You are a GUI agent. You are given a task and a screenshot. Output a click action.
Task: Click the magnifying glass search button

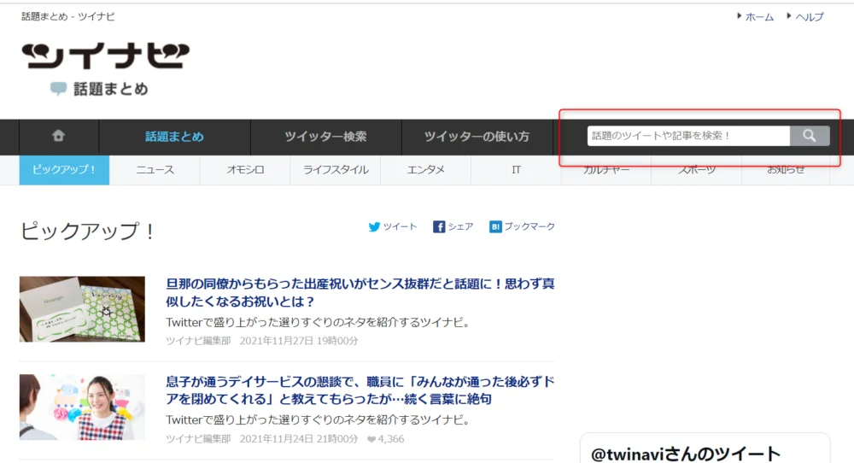click(810, 136)
